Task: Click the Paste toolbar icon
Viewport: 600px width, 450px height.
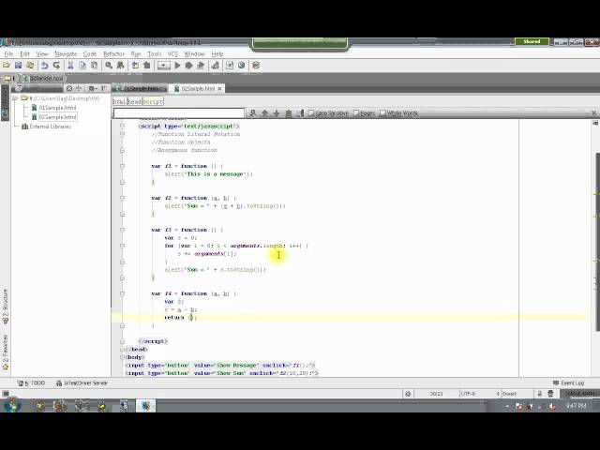Action: 94,66
